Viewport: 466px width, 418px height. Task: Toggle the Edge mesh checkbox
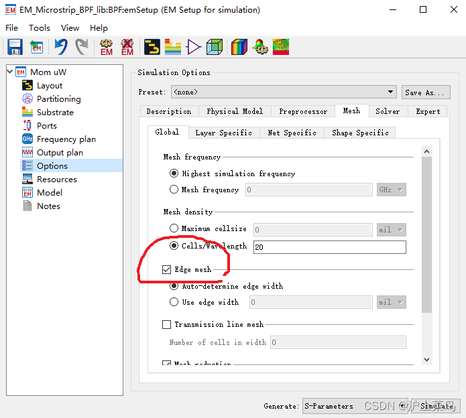[166, 269]
